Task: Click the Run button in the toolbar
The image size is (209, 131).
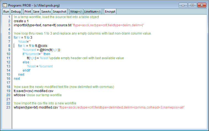Action: click(x=6, y=12)
